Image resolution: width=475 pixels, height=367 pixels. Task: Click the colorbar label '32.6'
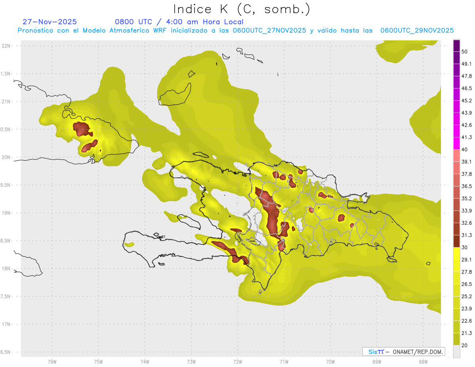[466, 223]
